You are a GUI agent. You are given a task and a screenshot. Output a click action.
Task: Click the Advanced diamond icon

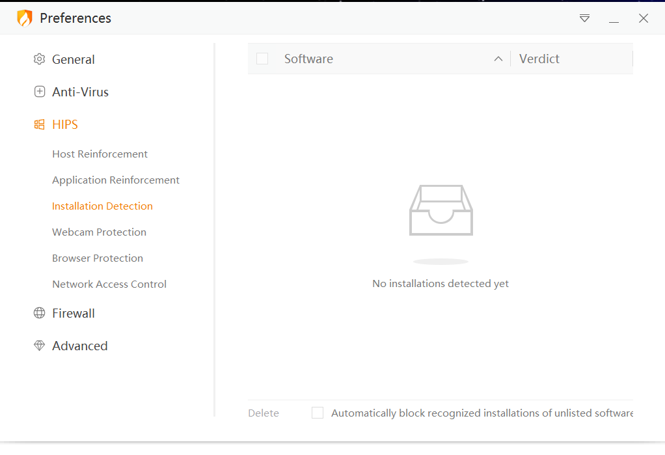coord(40,346)
